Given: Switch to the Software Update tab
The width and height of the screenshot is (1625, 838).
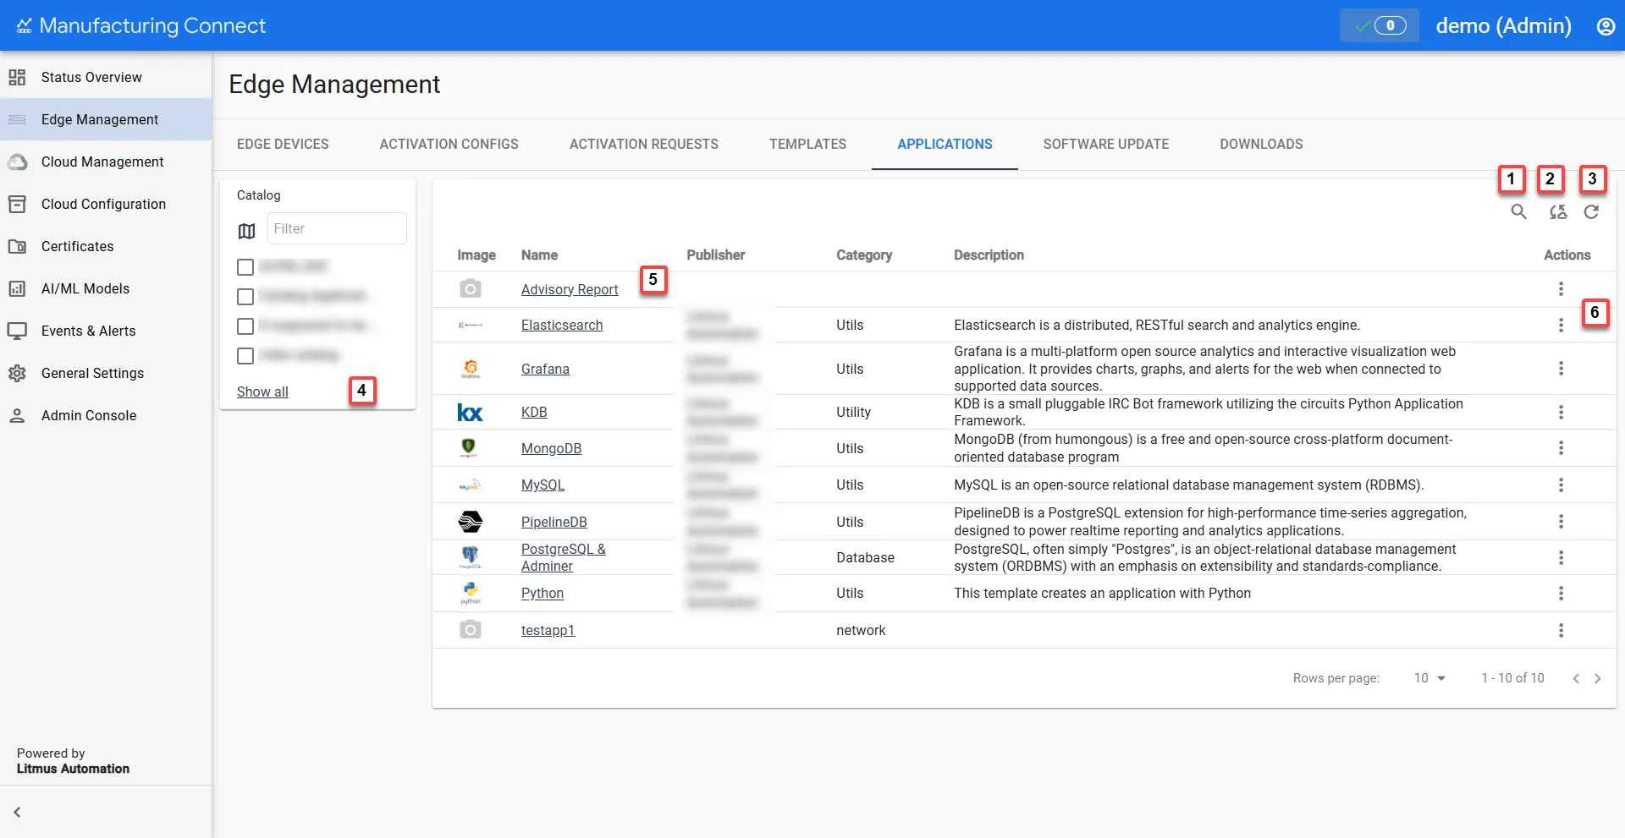Looking at the screenshot, I should pos(1105,145).
